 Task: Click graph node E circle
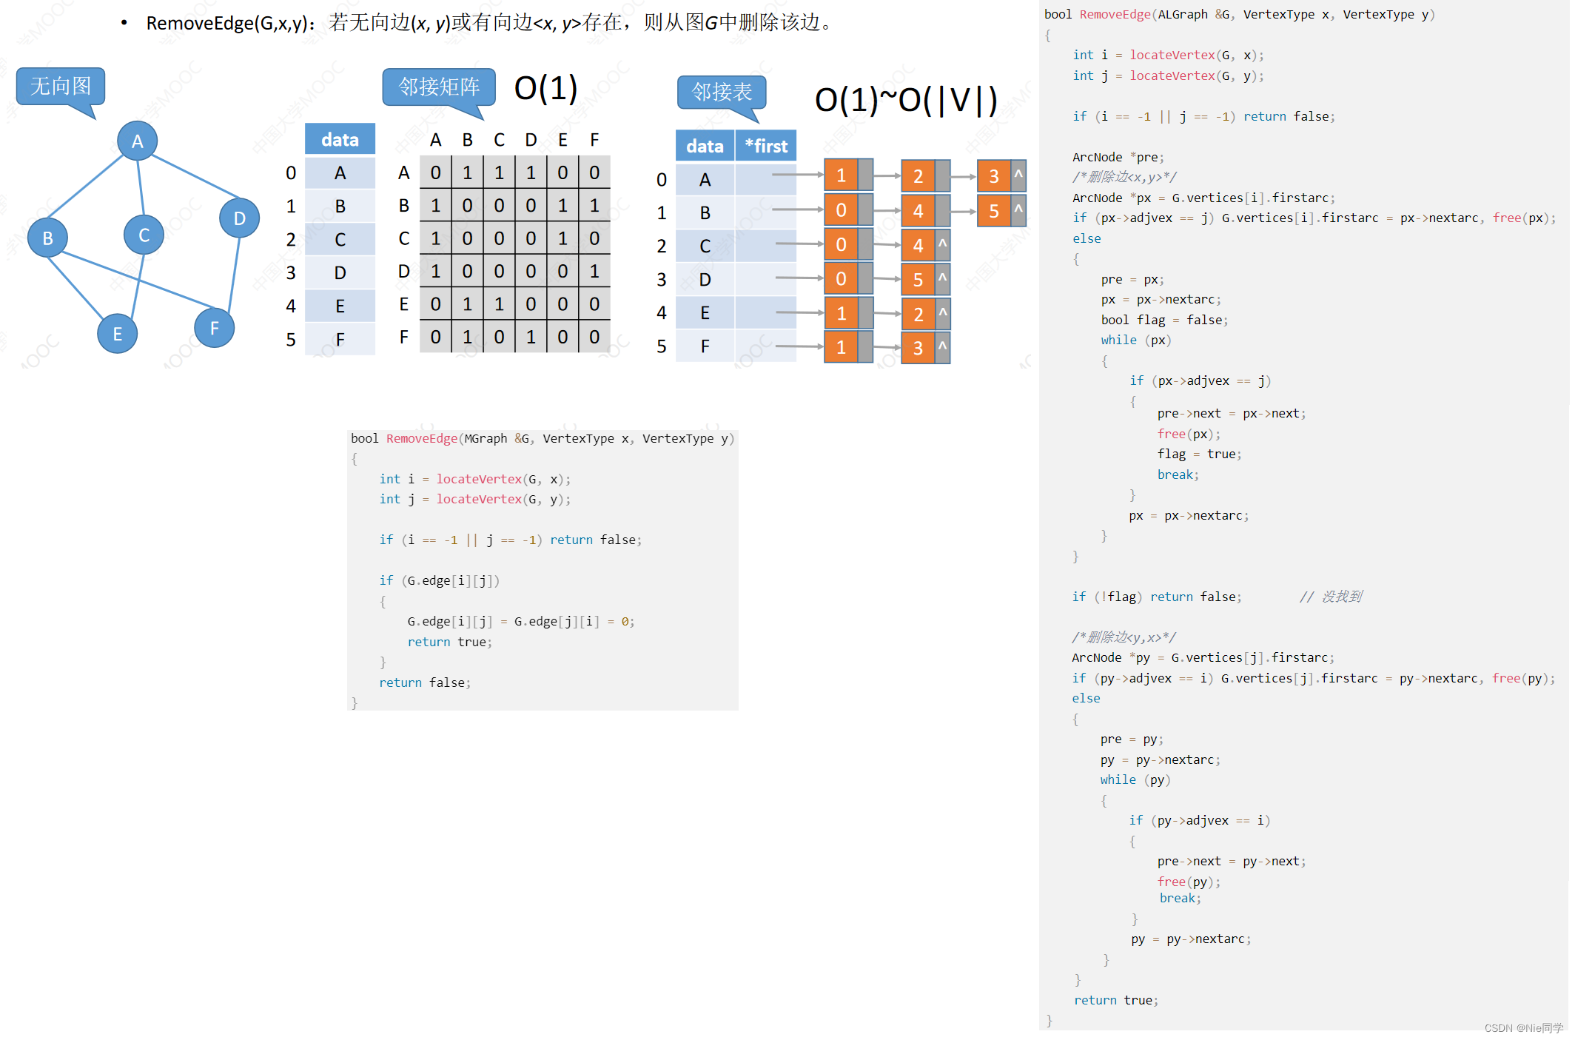point(117,334)
